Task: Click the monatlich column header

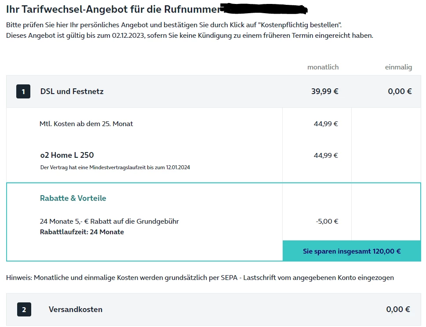Action: [323, 67]
